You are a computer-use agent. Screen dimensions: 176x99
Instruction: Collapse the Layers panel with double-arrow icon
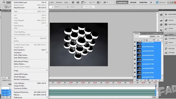[x=158, y=34]
